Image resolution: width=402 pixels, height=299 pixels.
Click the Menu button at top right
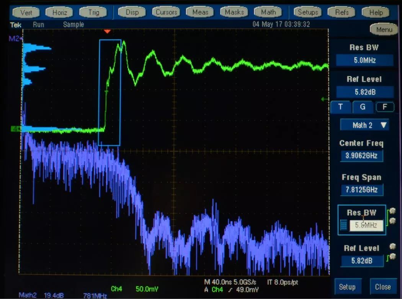(x=384, y=29)
